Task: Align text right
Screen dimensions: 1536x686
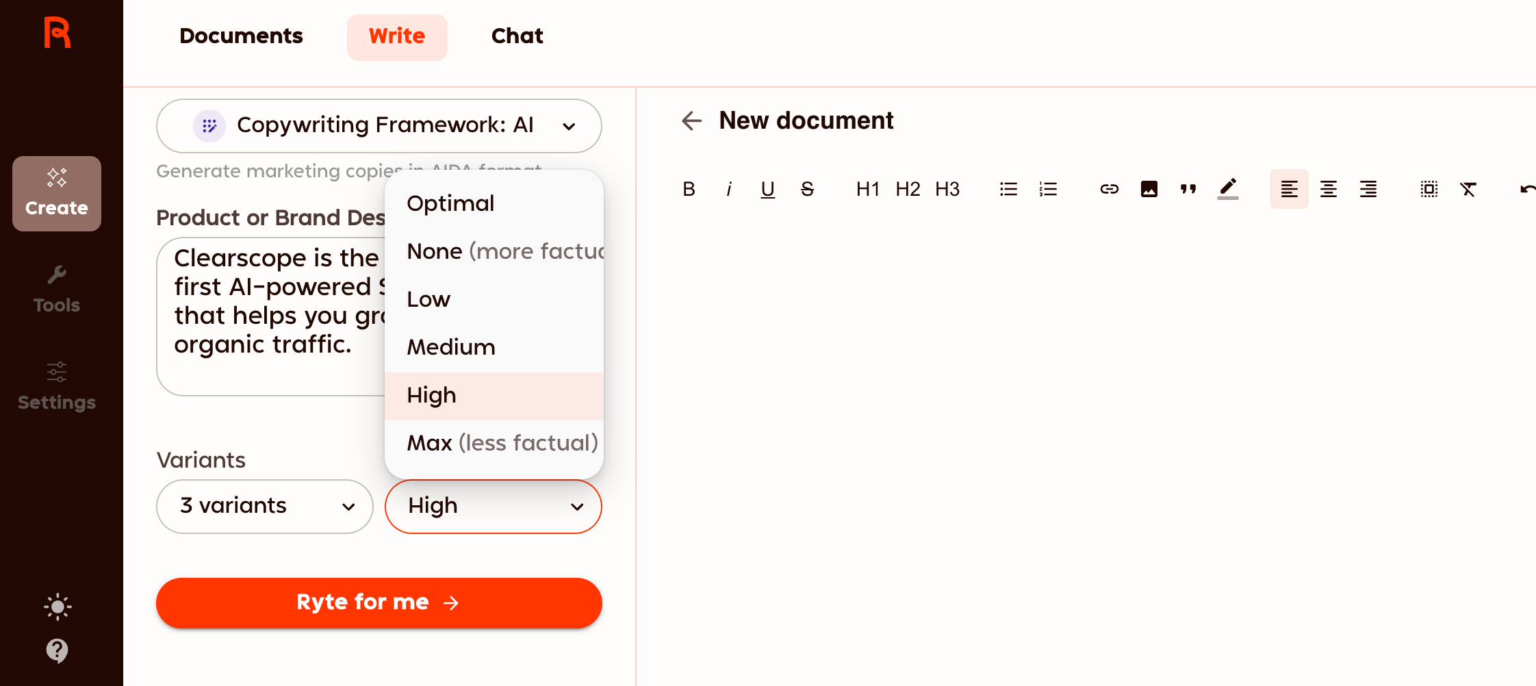Action: [1368, 189]
